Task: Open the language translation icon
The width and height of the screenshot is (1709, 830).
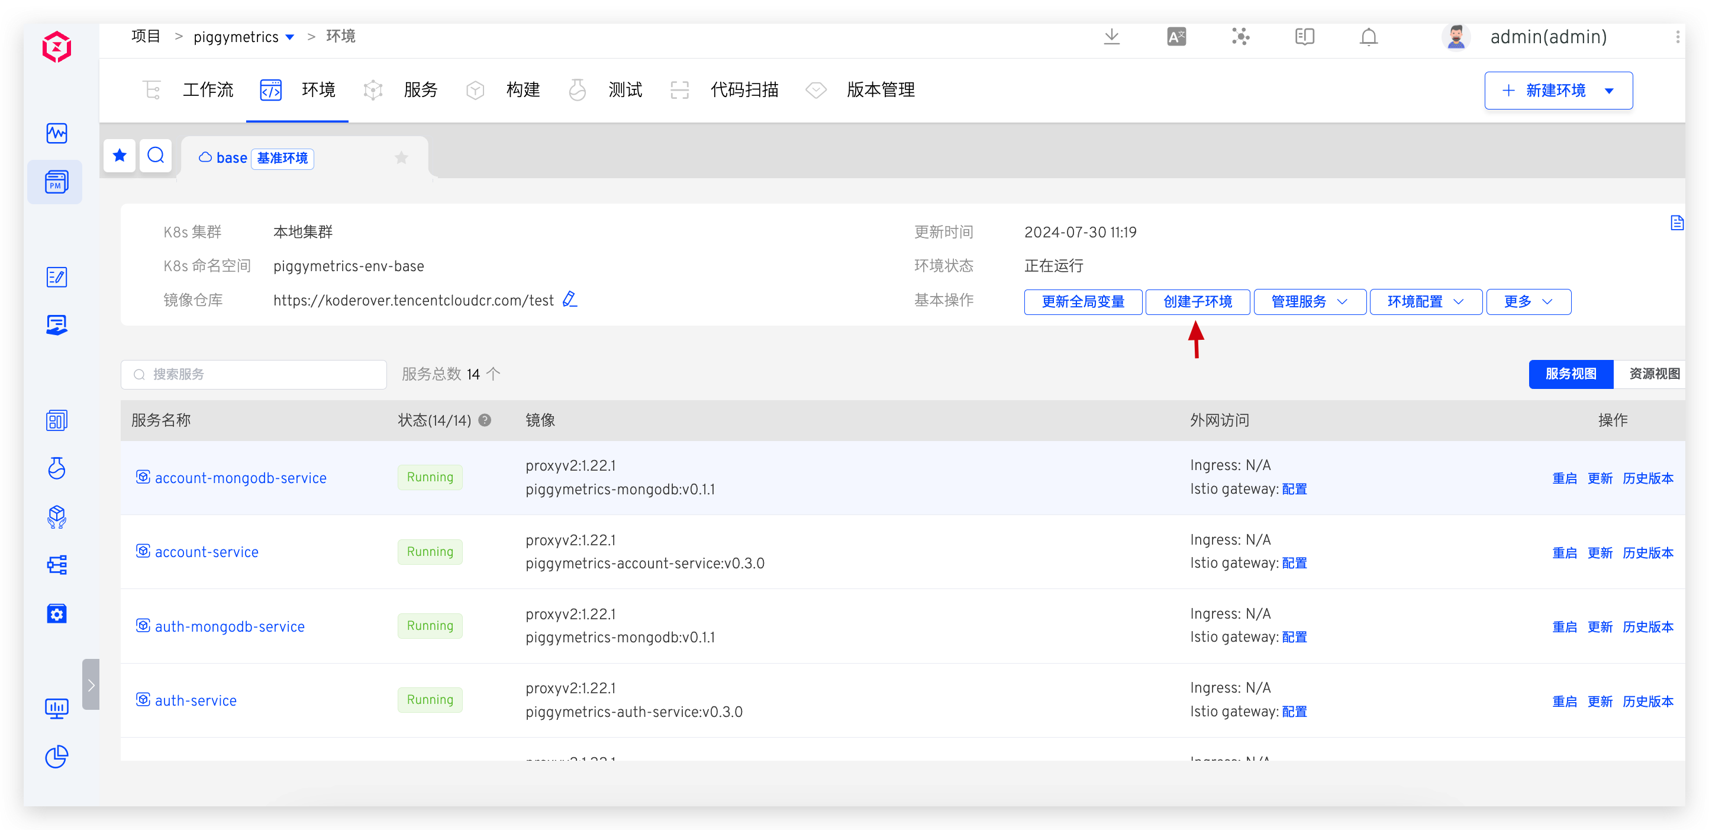Action: point(1176,37)
